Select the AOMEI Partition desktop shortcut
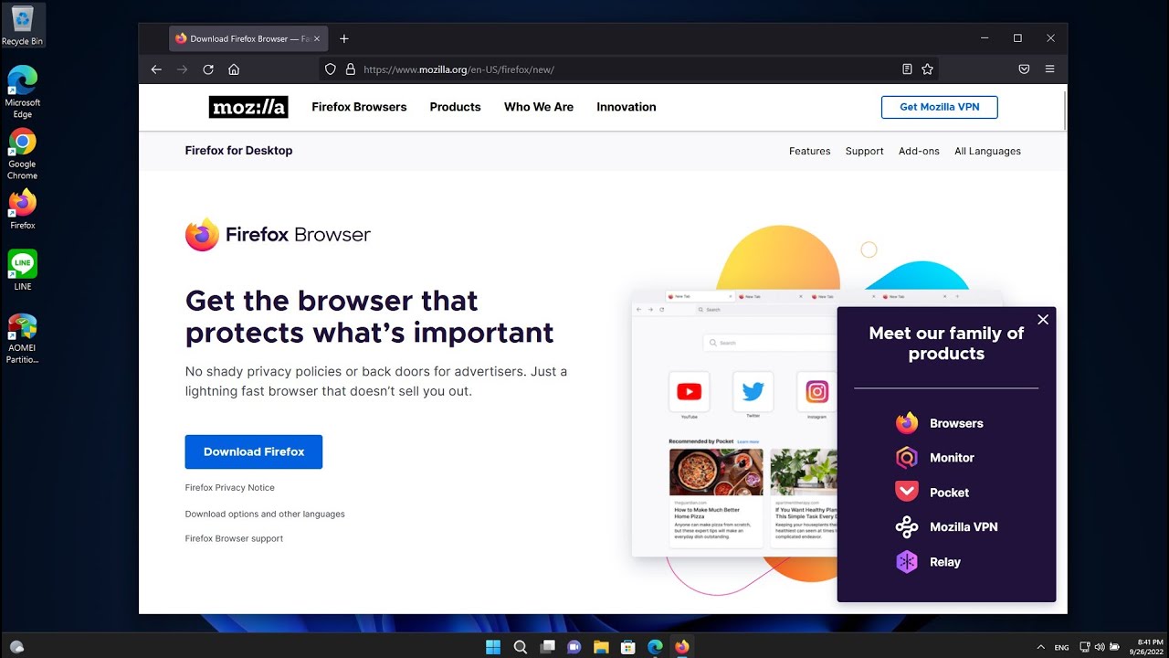 [x=23, y=338]
